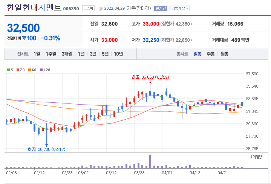
Task: Select the 10년 line chart period
Action: pos(118,54)
